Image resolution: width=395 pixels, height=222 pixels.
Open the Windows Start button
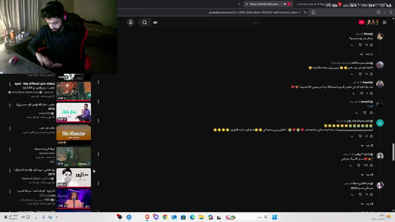click(x=274, y=217)
